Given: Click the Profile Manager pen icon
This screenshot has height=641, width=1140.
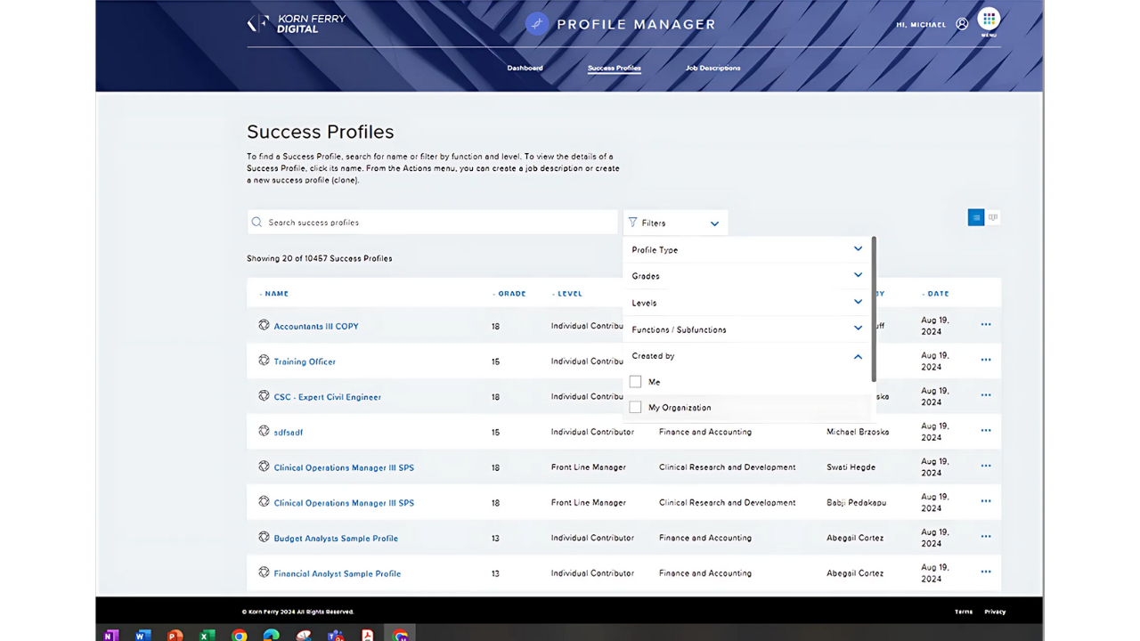Looking at the screenshot, I should click(x=537, y=24).
